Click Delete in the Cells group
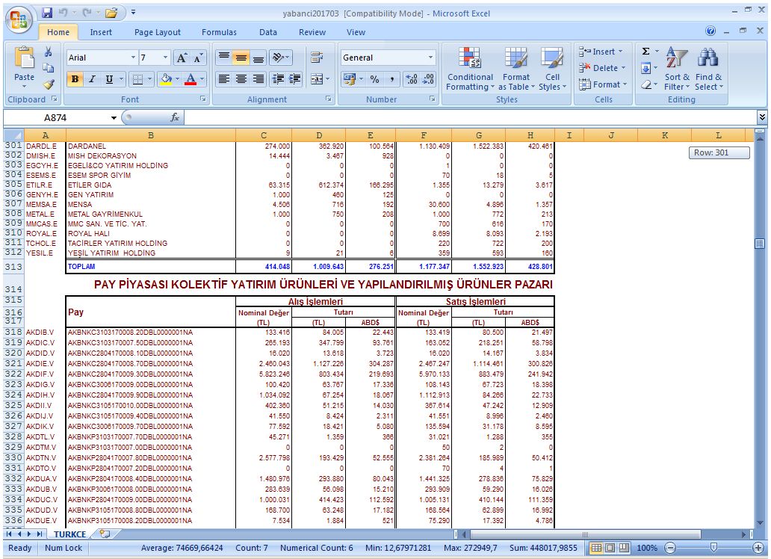 pos(603,68)
